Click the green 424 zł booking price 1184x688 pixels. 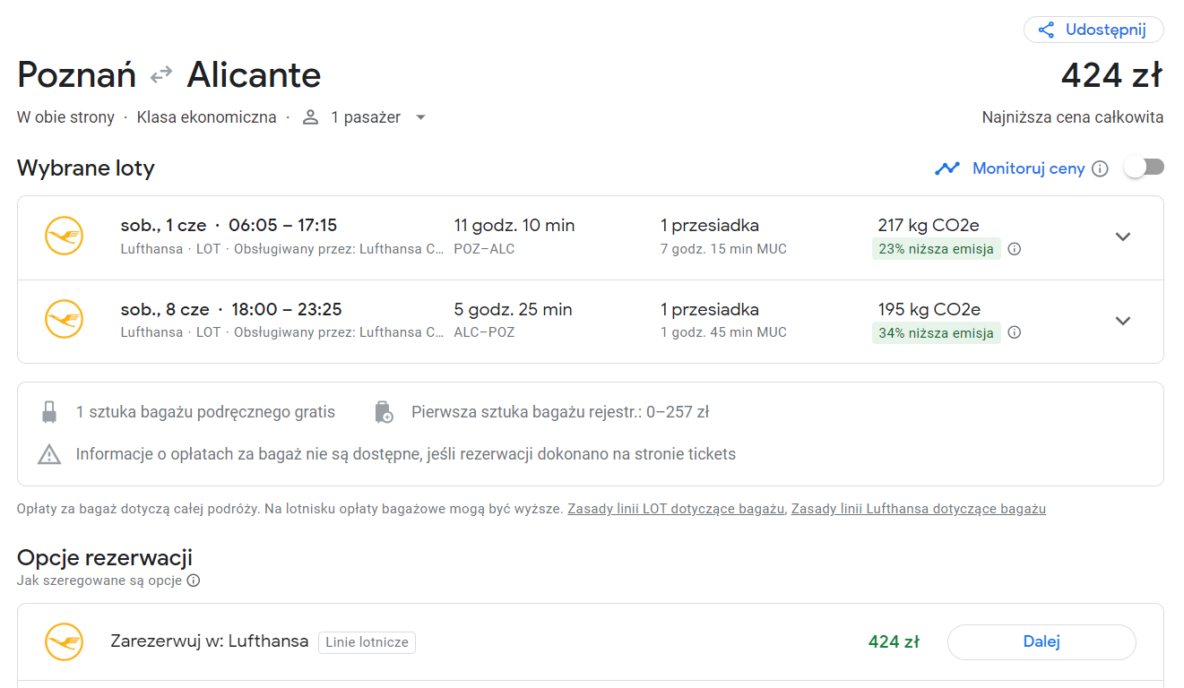pyautogui.click(x=894, y=641)
